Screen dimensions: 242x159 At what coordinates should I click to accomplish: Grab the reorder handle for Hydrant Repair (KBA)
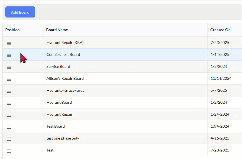coord(9,43)
